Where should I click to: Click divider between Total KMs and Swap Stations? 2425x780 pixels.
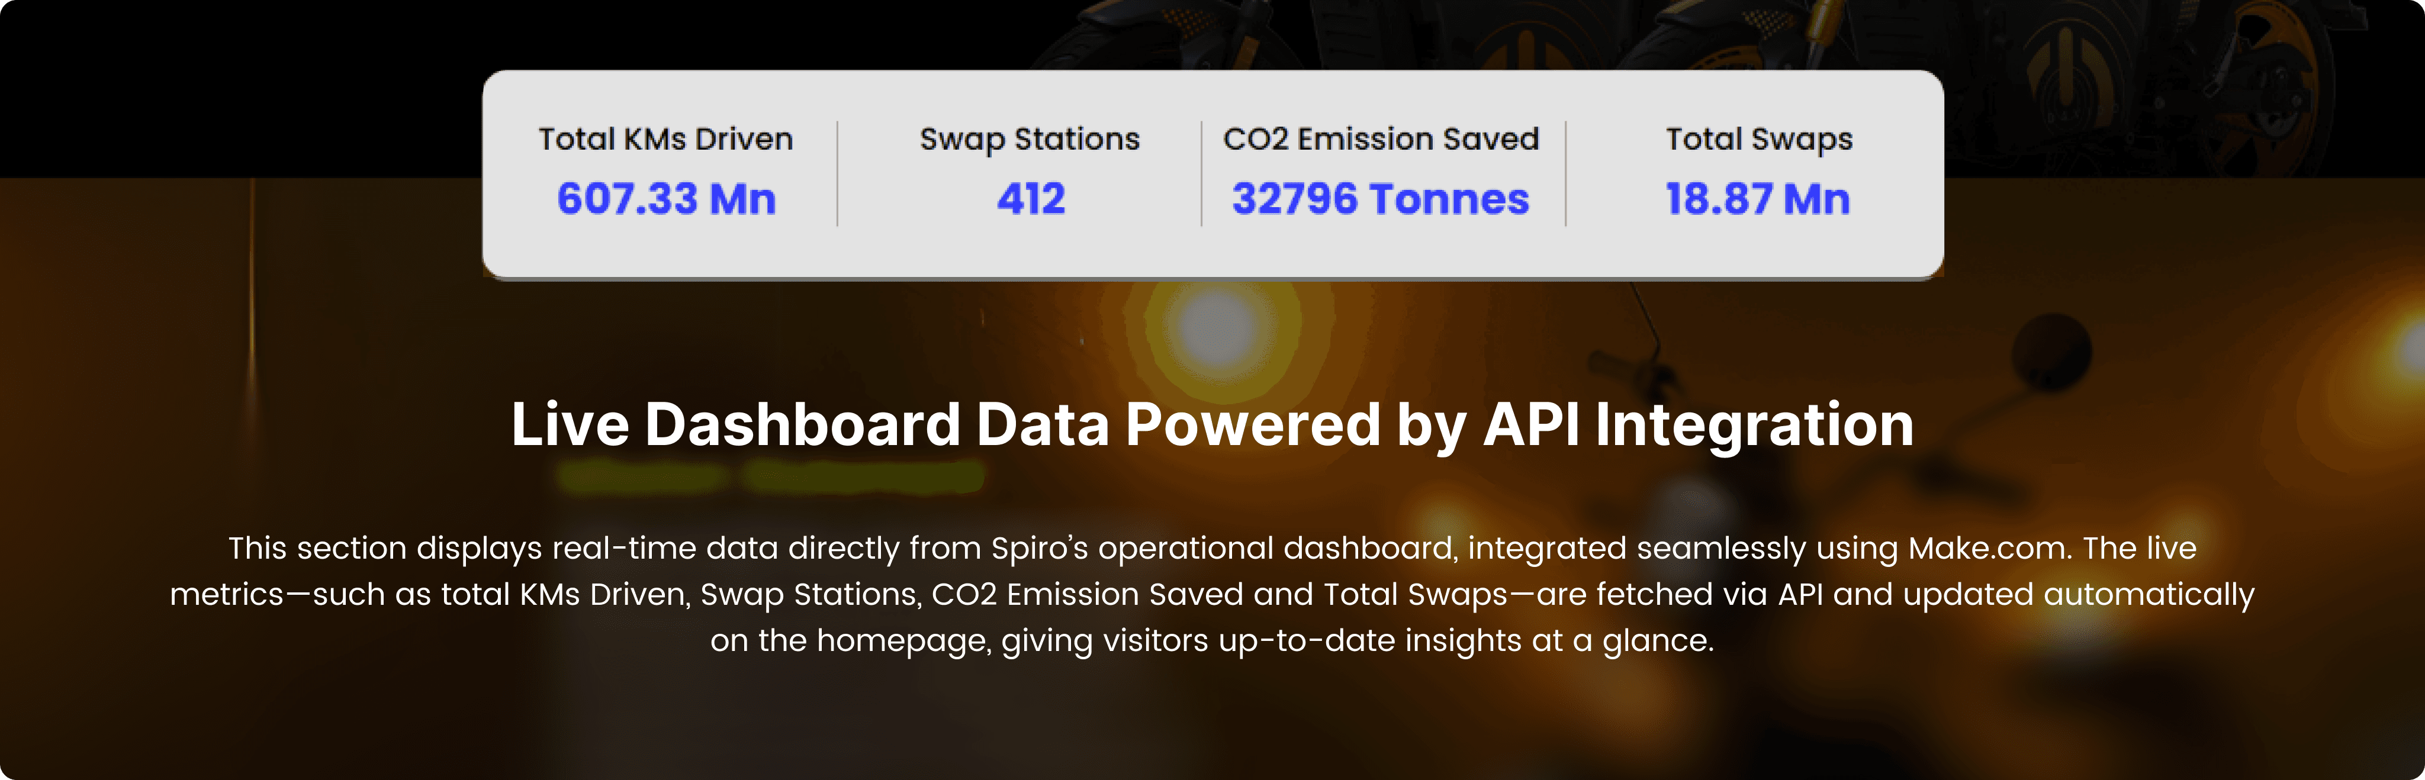(x=837, y=173)
